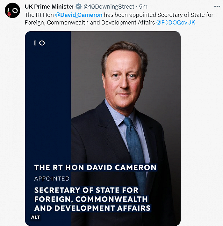The height and width of the screenshot is (226, 223).
Task: Click the "SECRETARY OF STATE FOR" title text
Action: [x=86, y=190]
